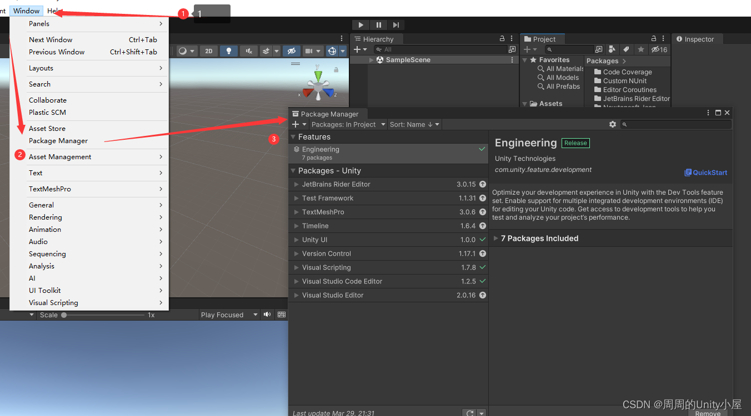751x416 pixels.
Task: Click the scene effects layers icon
Action: point(267,51)
